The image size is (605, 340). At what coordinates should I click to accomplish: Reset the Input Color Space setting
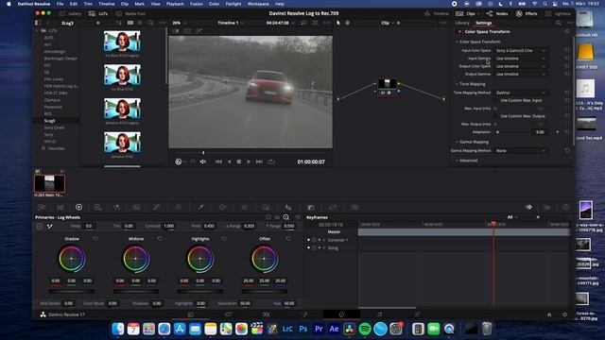[567, 50]
